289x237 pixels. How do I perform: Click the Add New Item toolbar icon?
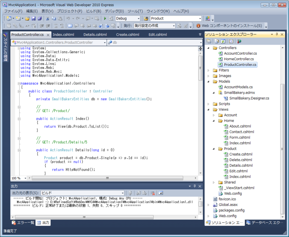[x=18, y=18]
